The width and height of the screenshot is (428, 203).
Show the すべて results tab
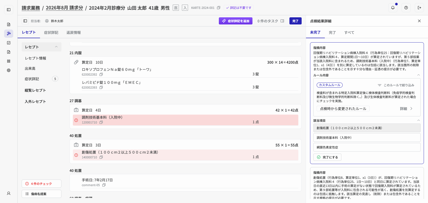pyautogui.click(x=349, y=33)
